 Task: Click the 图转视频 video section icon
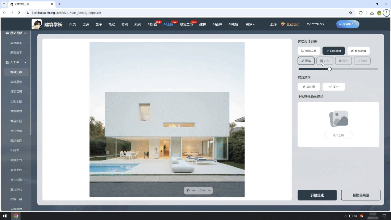tap(7, 33)
